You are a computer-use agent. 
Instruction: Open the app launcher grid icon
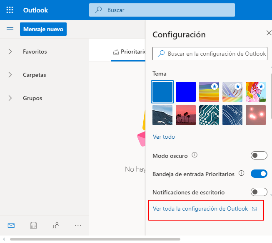tap(10, 10)
